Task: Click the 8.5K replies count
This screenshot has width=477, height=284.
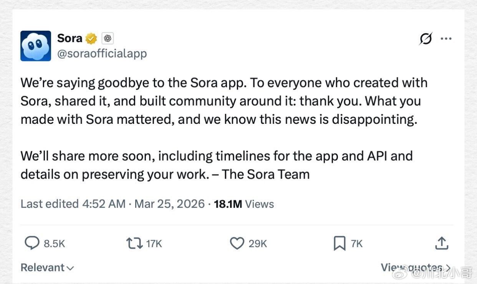Action: tap(53, 243)
